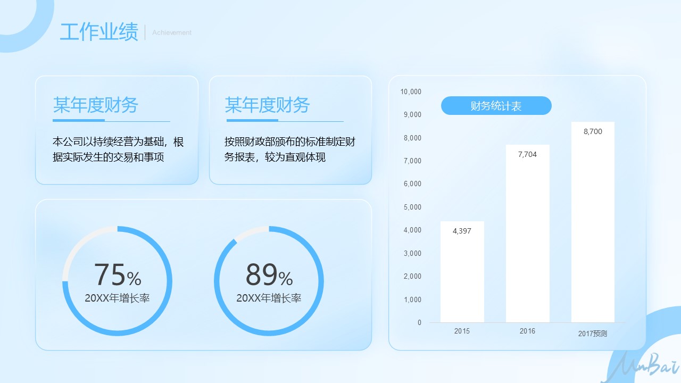
Task: Click the 3,000 y-axis label
Action: coord(412,253)
